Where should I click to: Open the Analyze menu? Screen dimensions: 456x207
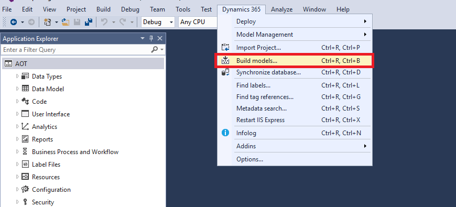click(x=282, y=9)
